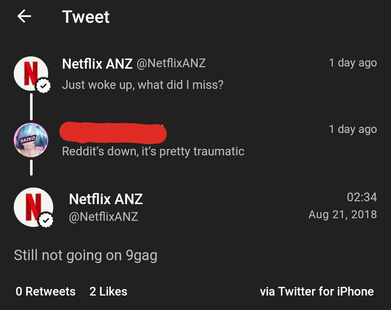Click the 2 Likes count
Viewport: 391px width, 310px height.
tap(109, 292)
